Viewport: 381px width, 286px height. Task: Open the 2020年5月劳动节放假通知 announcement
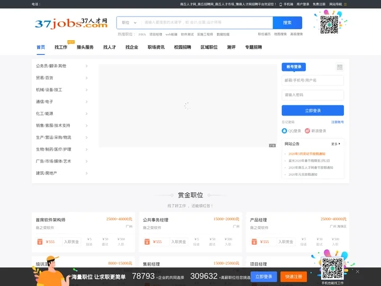(x=307, y=154)
